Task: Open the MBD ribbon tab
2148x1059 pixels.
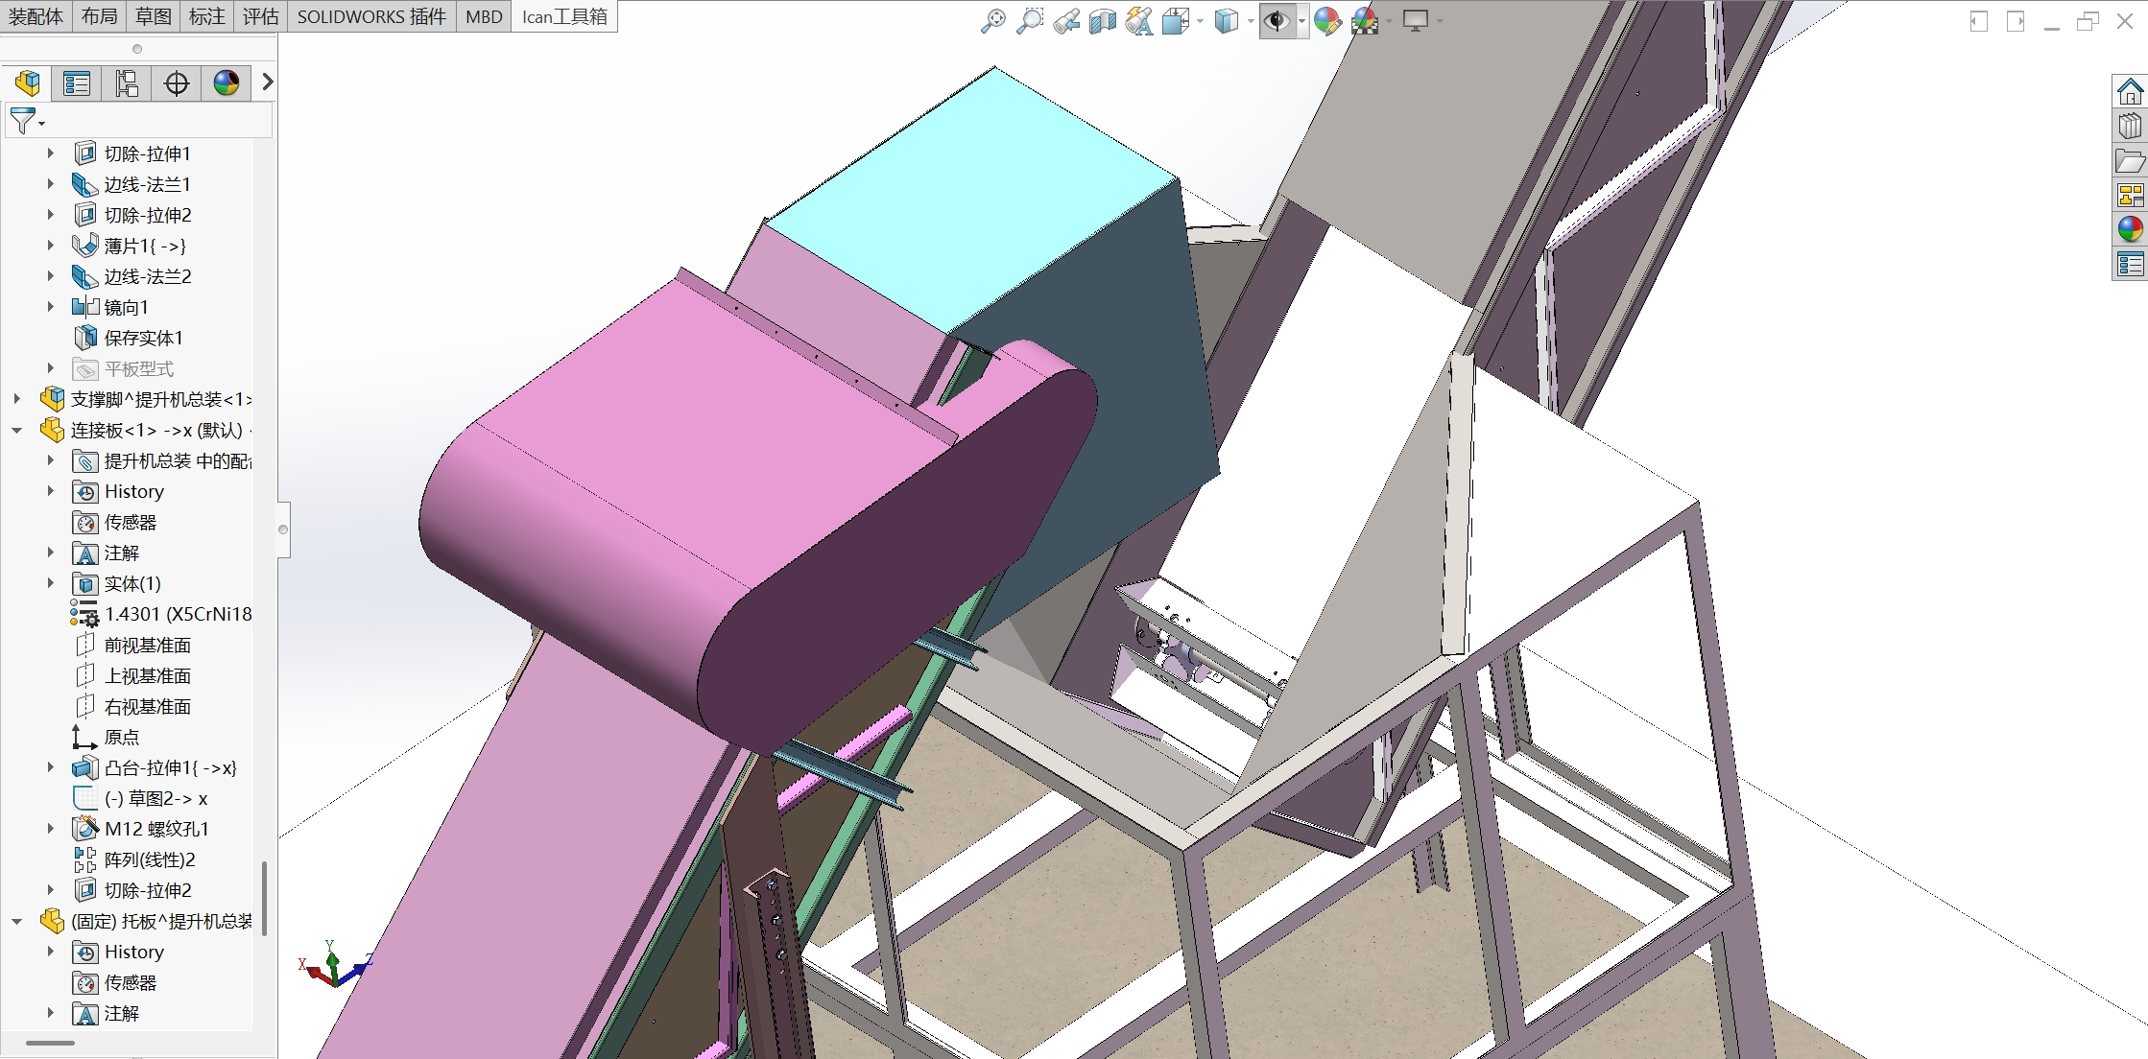Action: pyautogui.click(x=484, y=16)
